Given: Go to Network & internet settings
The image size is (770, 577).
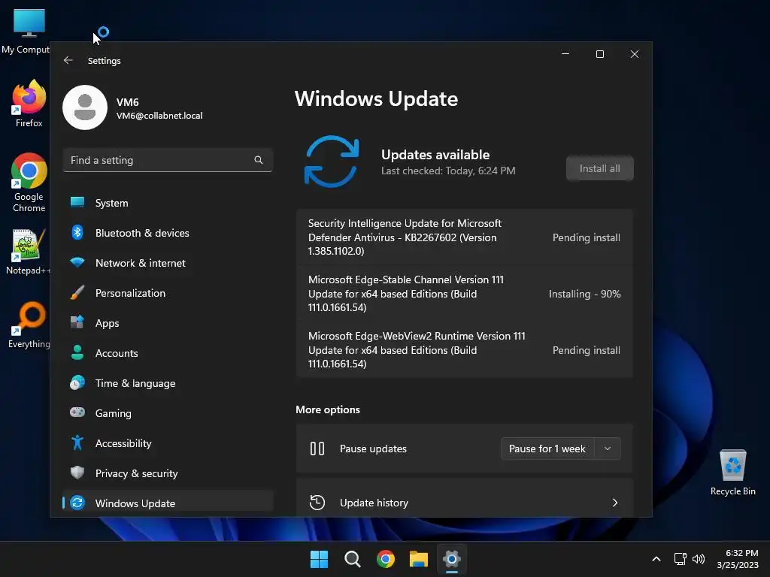Looking at the screenshot, I should [168, 262].
